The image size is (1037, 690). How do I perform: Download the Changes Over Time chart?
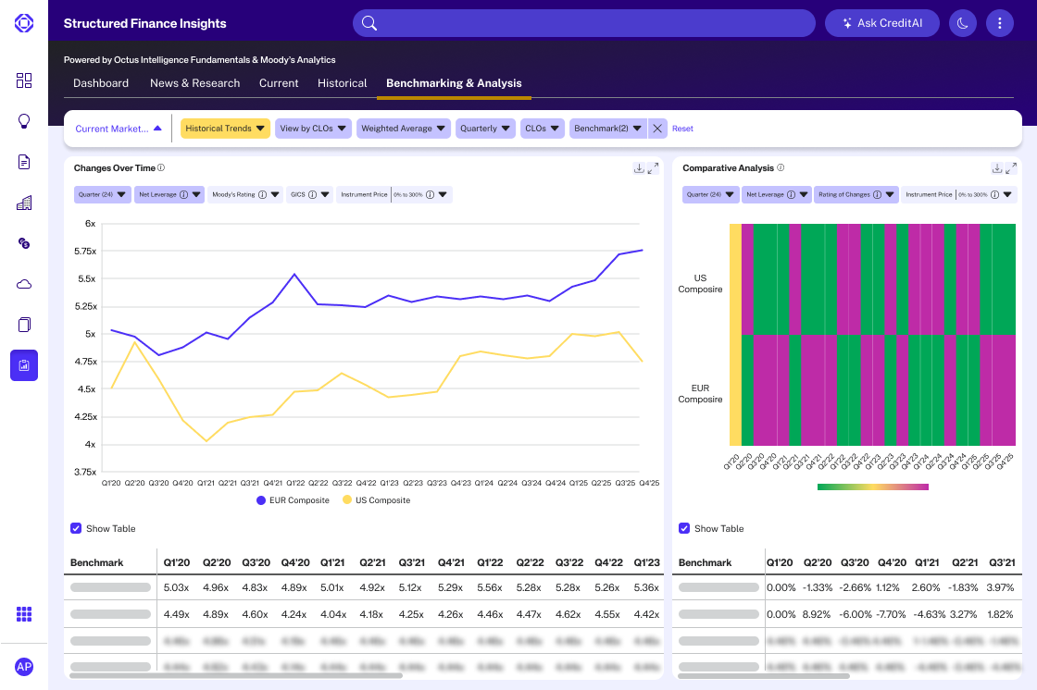(x=639, y=167)
